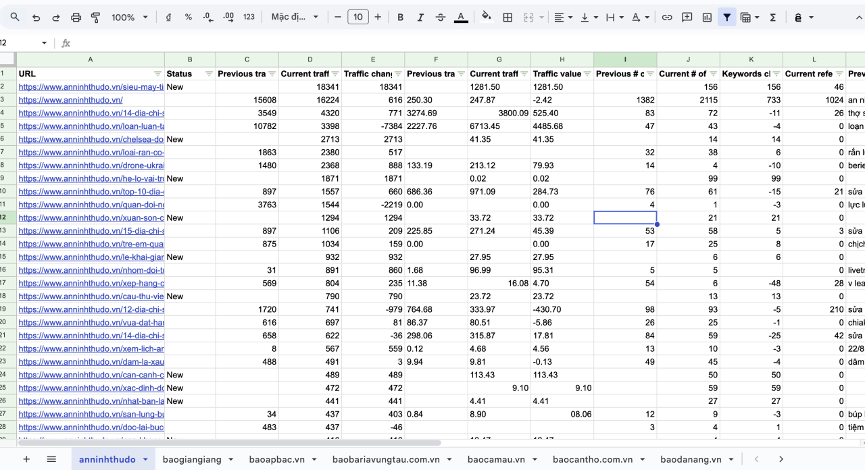The height and width of the screenshot is (470, 865).
Task: Insert a link
Action: (667, 17)
